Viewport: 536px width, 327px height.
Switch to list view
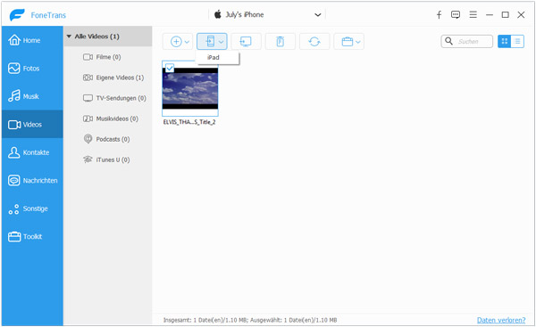[517, 41]
